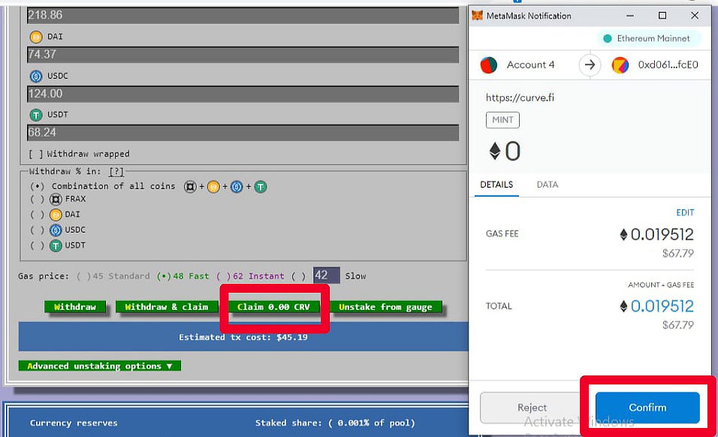Click the EDIT gas fee link
Viewport: 718px width, 437px height.
685,212
